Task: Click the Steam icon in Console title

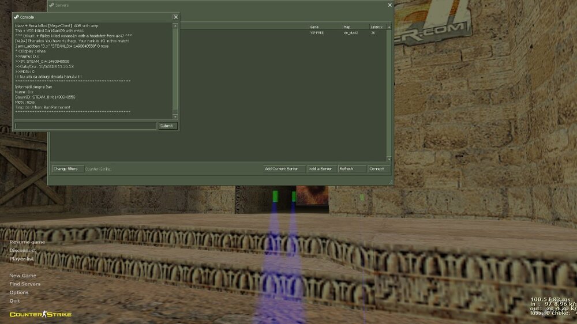Action: [17, 17]
